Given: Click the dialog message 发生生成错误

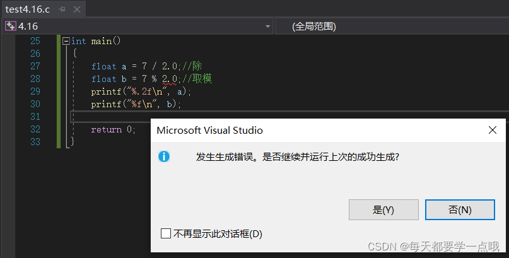Looking at the screenshot, I should click(x=297, y=157).
